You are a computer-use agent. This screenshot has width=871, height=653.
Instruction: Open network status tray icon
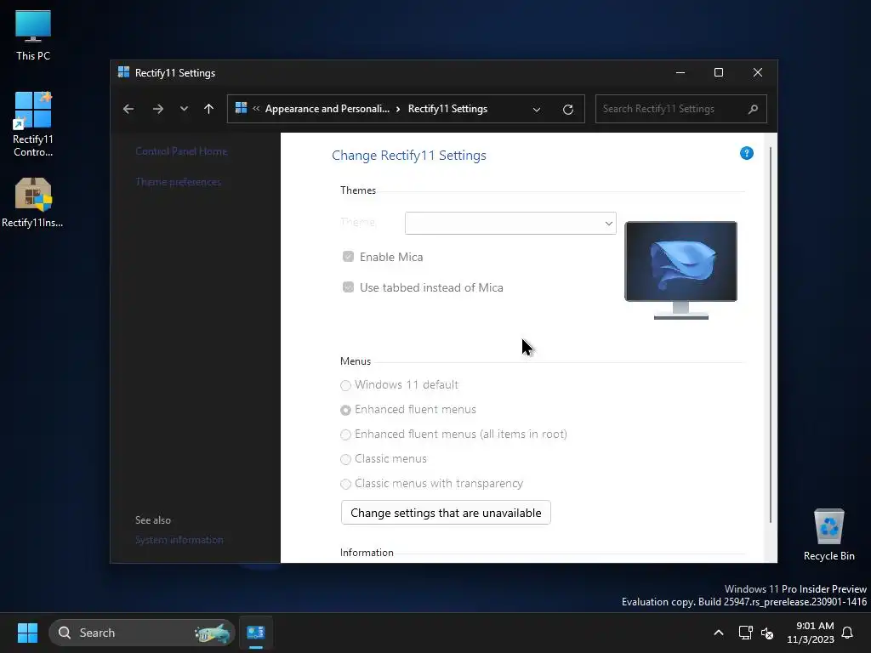pos(745,633)
